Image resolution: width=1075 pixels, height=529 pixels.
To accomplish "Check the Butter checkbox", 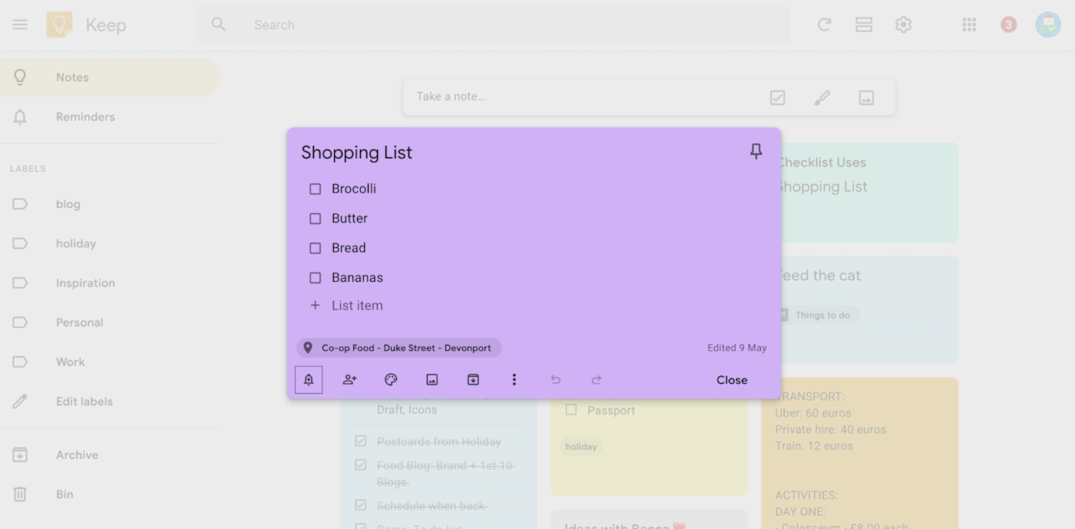I will click(315, 219).
